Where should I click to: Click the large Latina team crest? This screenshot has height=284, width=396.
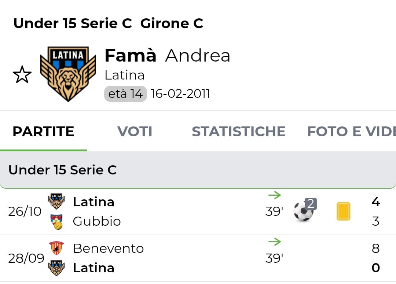pos(68,74)
